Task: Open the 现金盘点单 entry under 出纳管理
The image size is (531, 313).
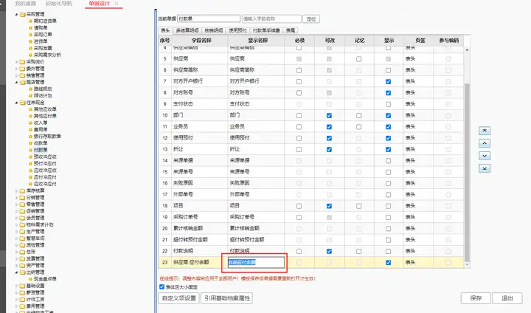Action: pos(45,279)
